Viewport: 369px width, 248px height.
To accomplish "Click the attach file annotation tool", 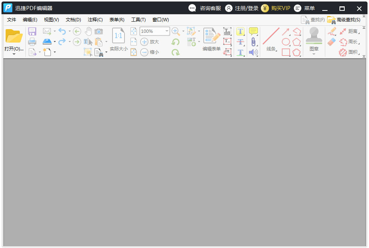I will point(253,41).
